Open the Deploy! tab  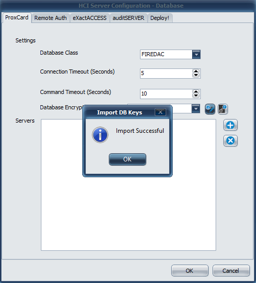tap(160, 18)
